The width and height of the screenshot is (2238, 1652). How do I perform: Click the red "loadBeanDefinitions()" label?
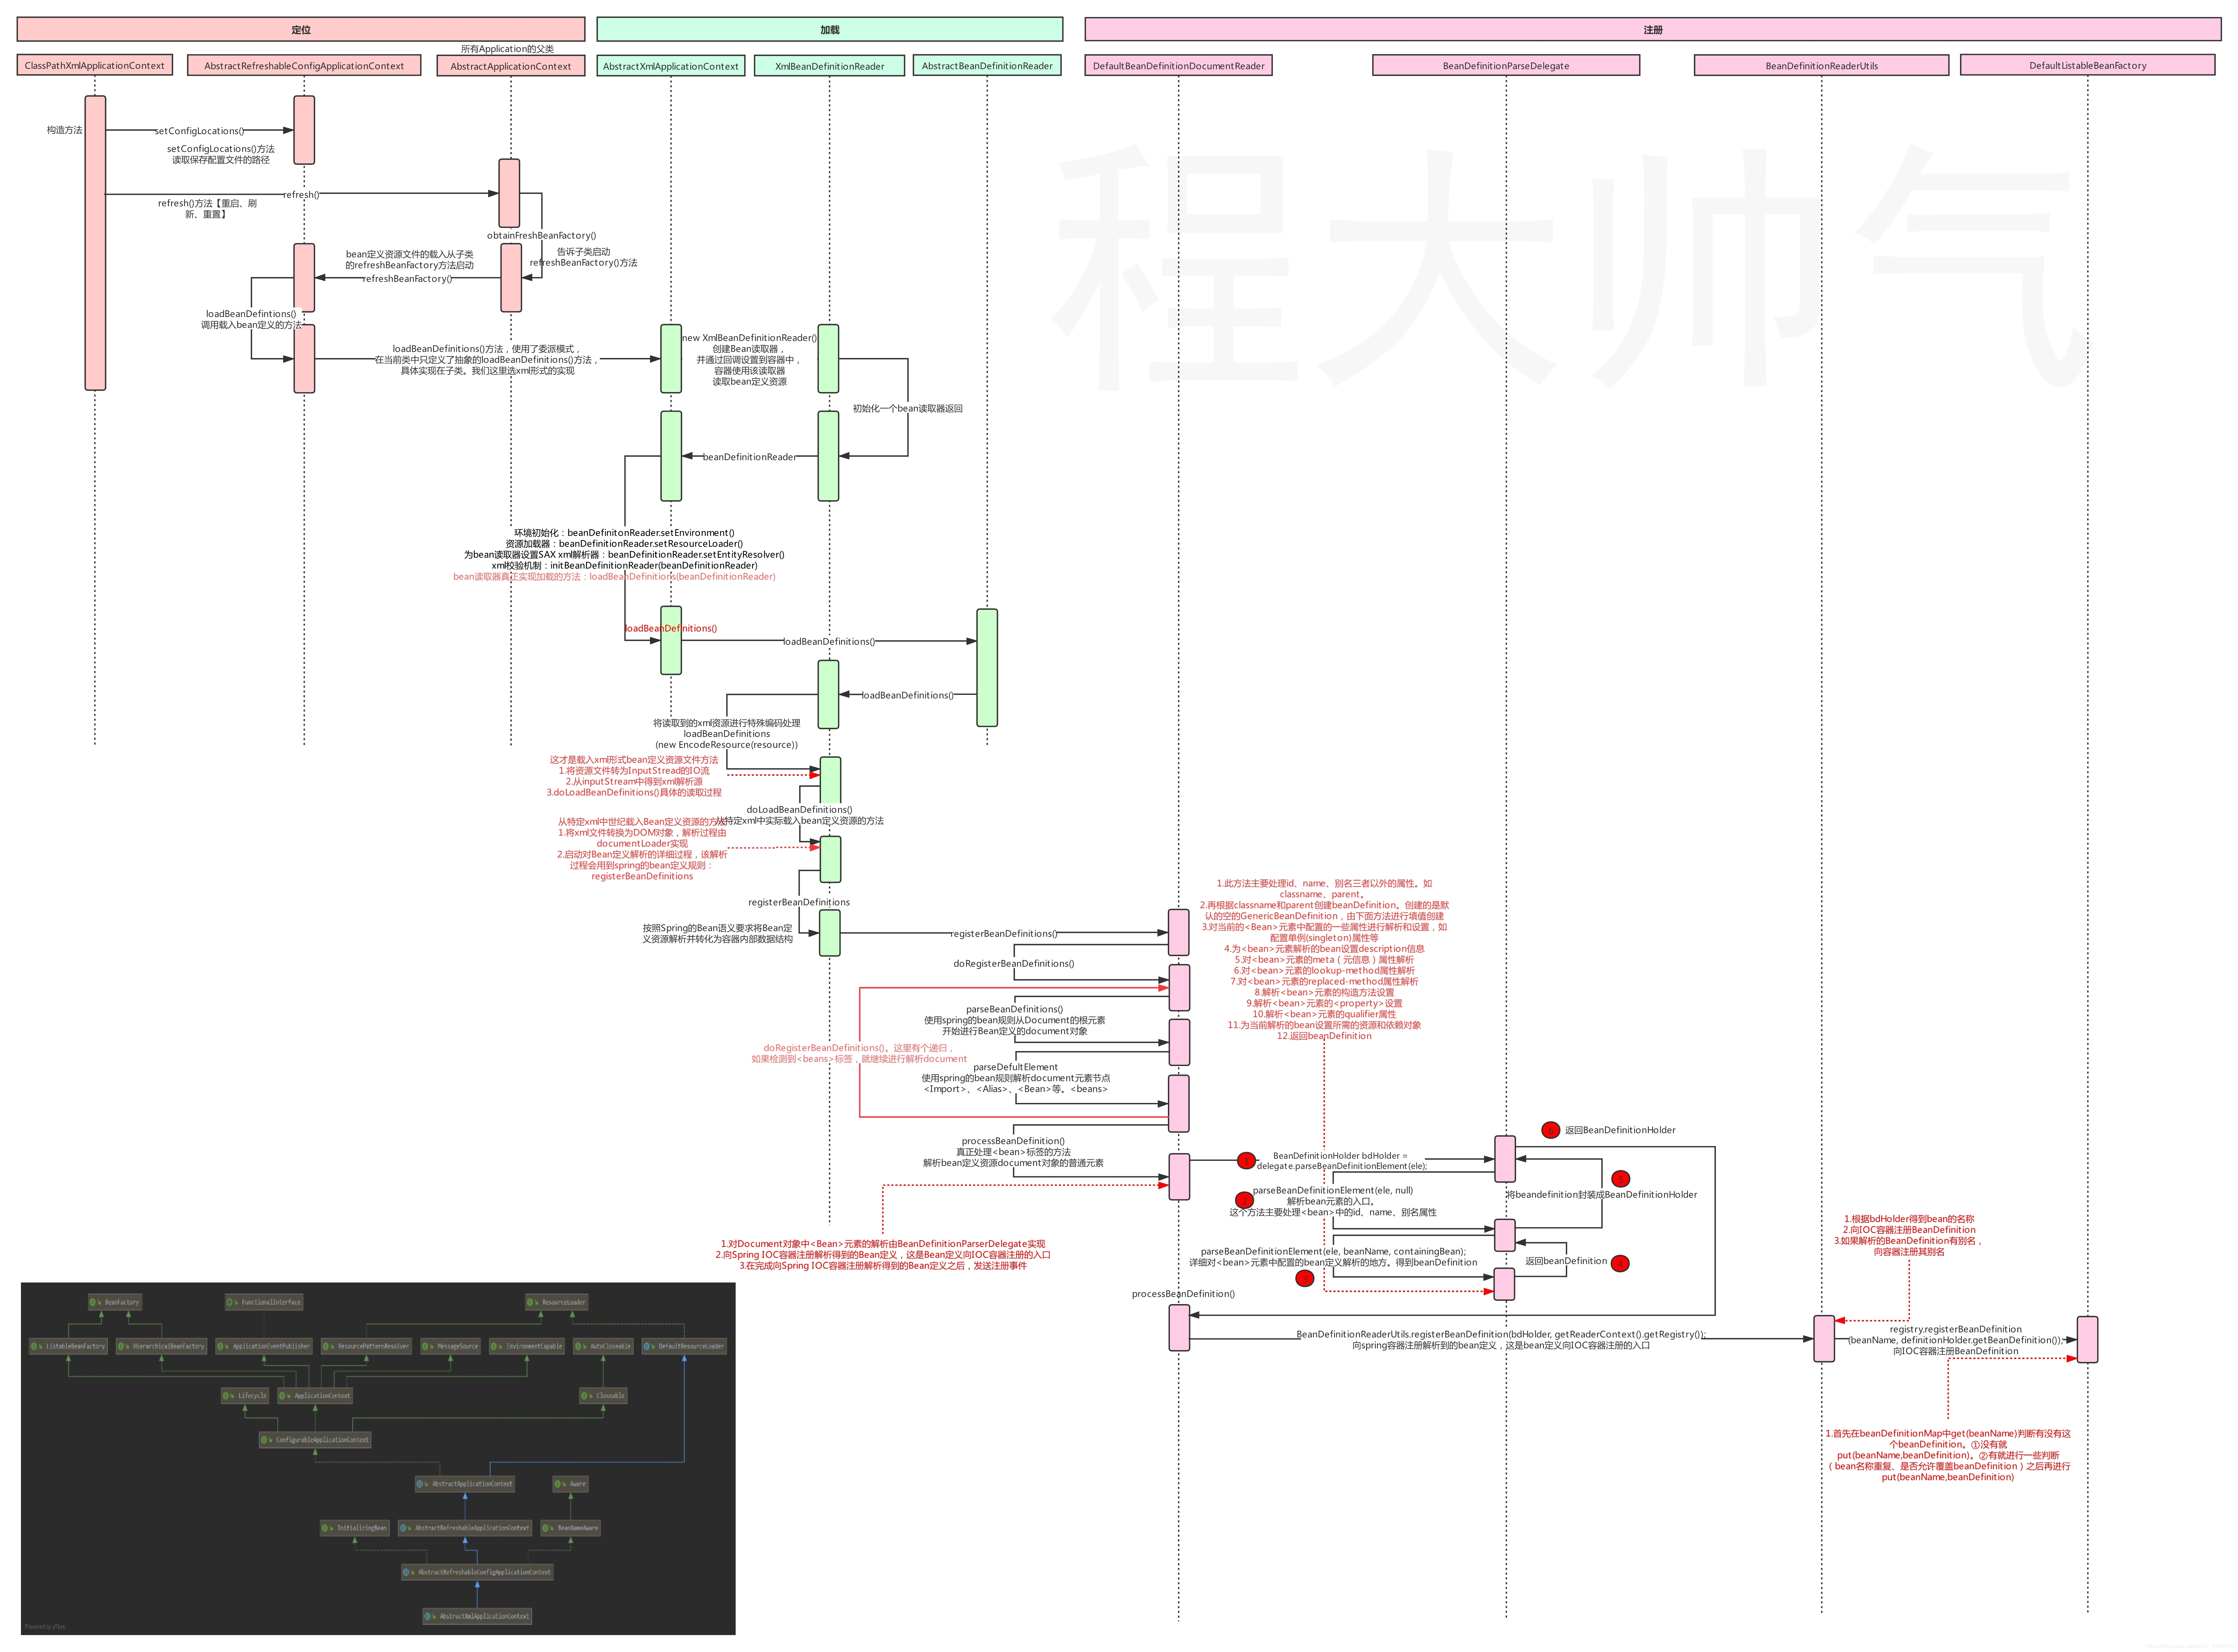pos(671,629)
